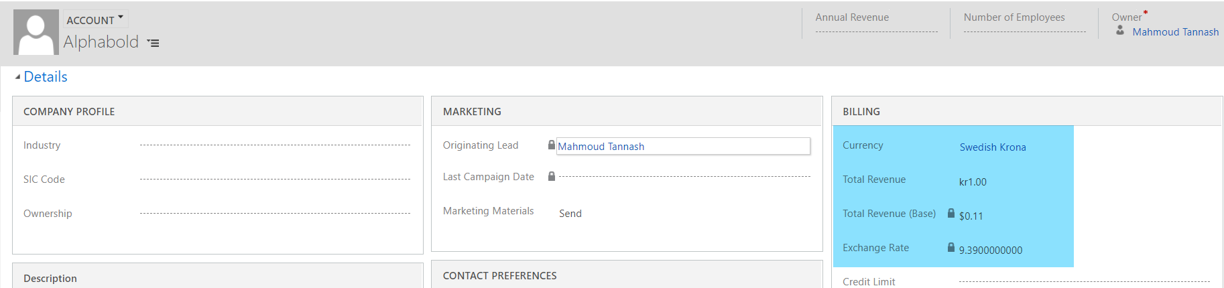Select the Industry field
This screenshot has width=1224, height=288.
click(275, 145)
